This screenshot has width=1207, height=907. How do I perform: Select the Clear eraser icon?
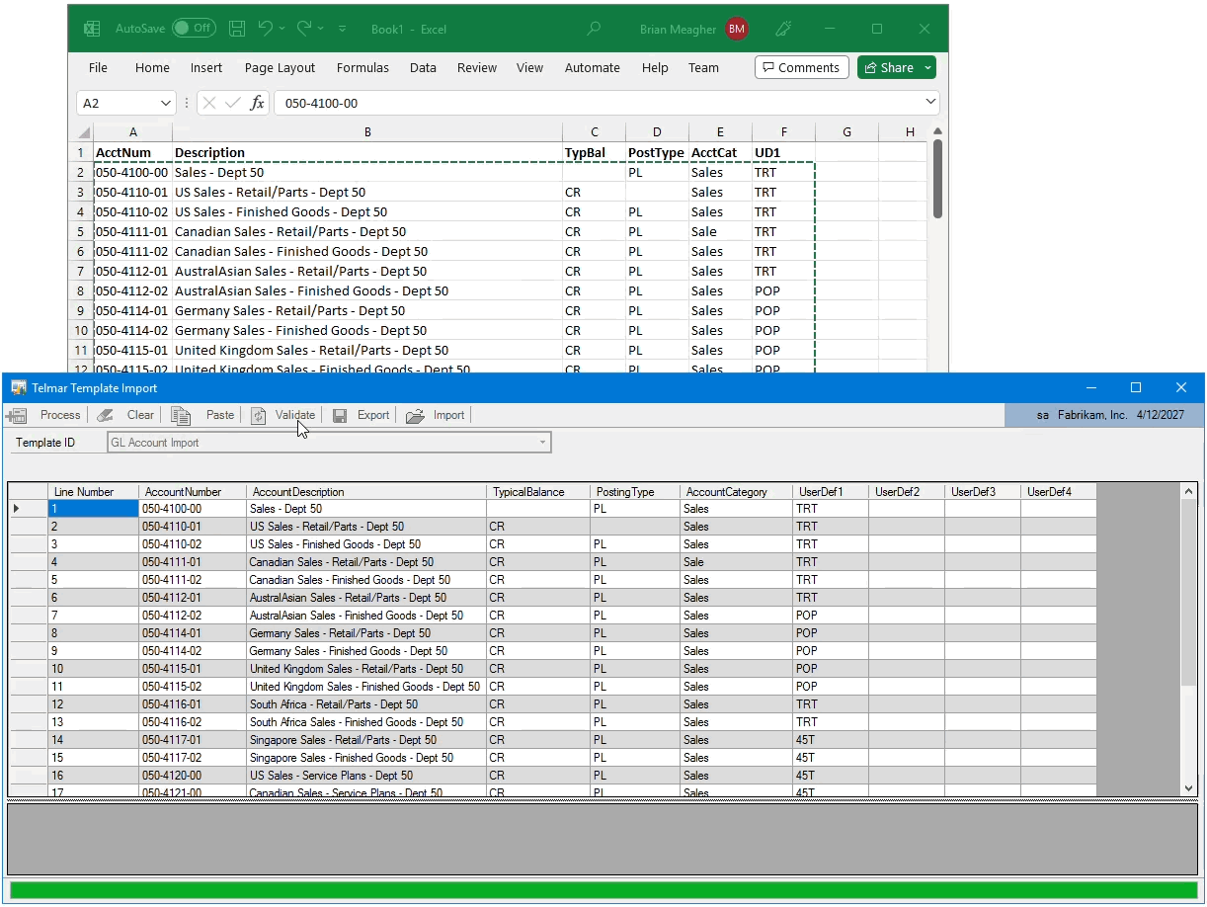pos(106,415)
